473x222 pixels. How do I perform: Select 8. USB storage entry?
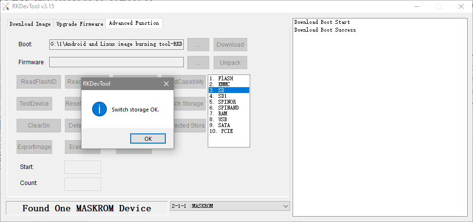point(229,119)
